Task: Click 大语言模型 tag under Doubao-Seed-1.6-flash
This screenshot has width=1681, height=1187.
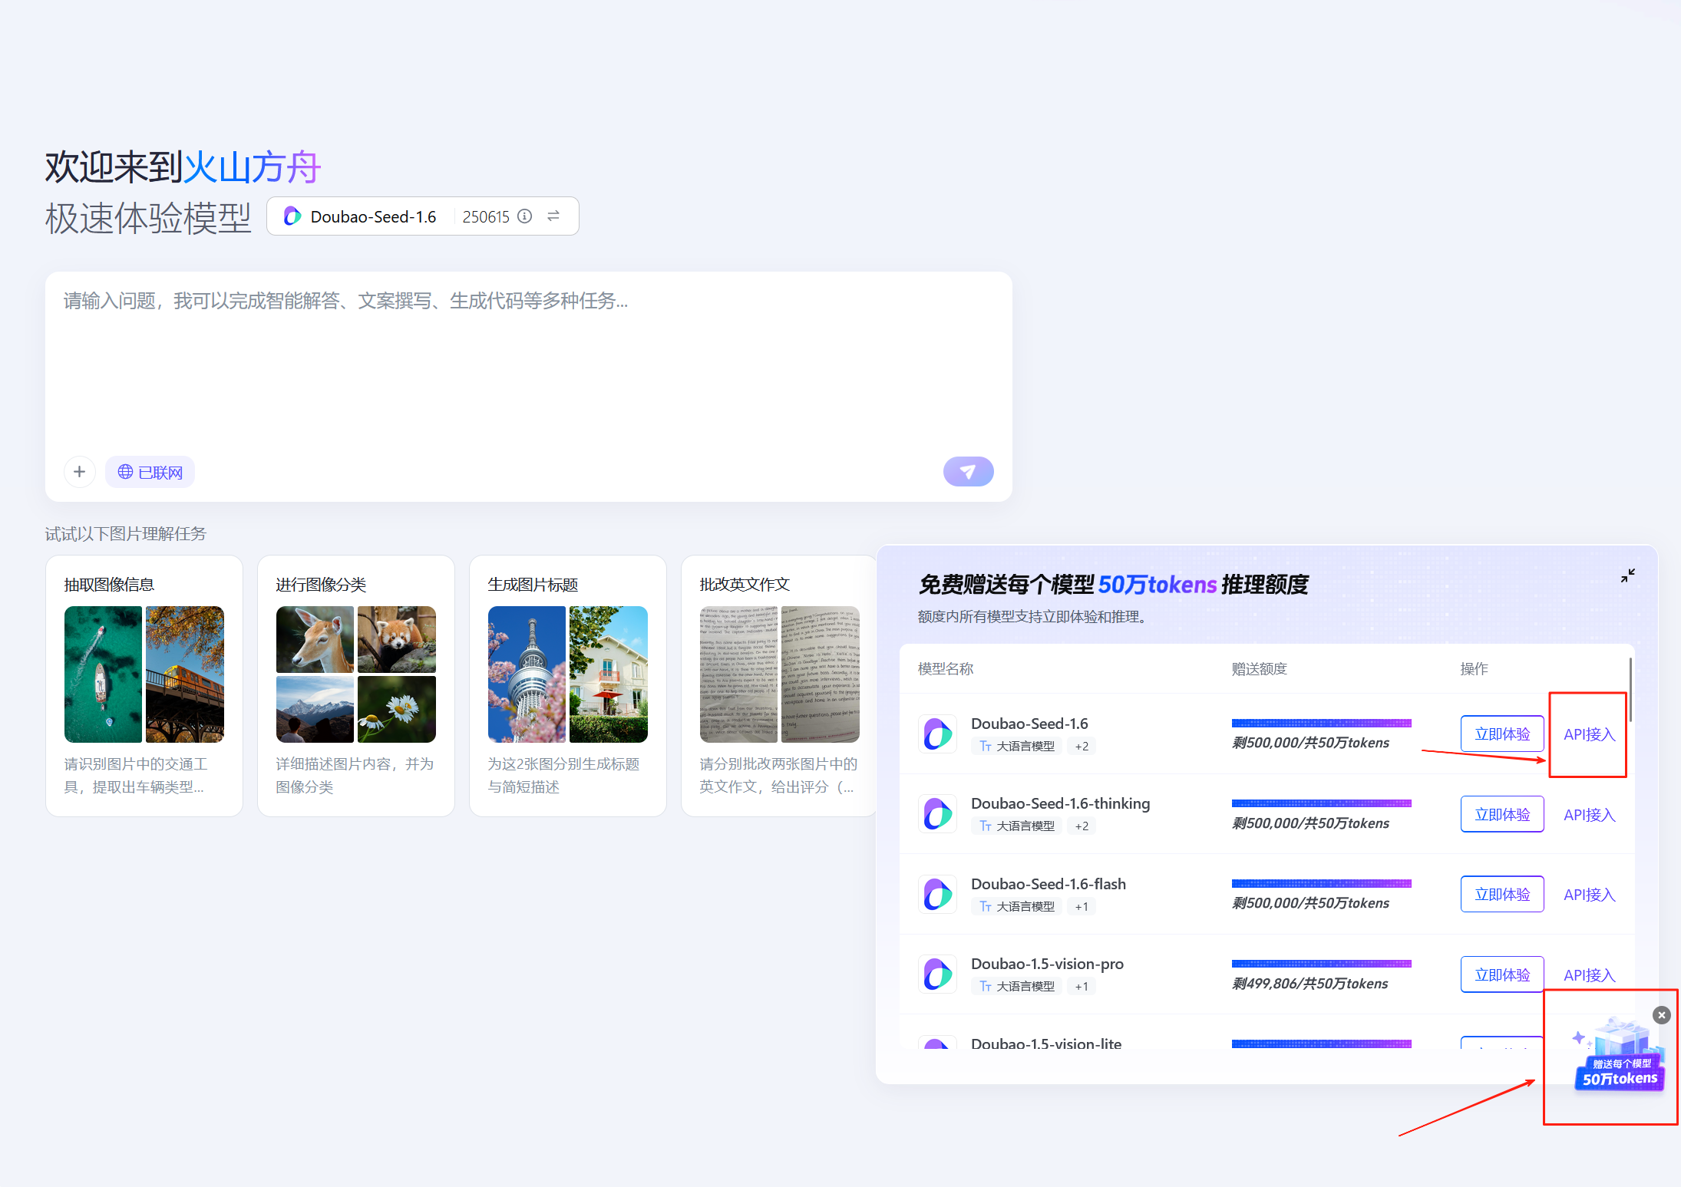Action: [1017, 906]
